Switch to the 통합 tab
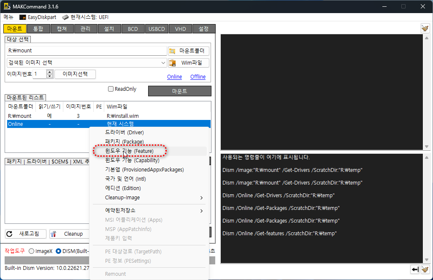The width and height of the screenshot is (433, 280). point(38,29)
